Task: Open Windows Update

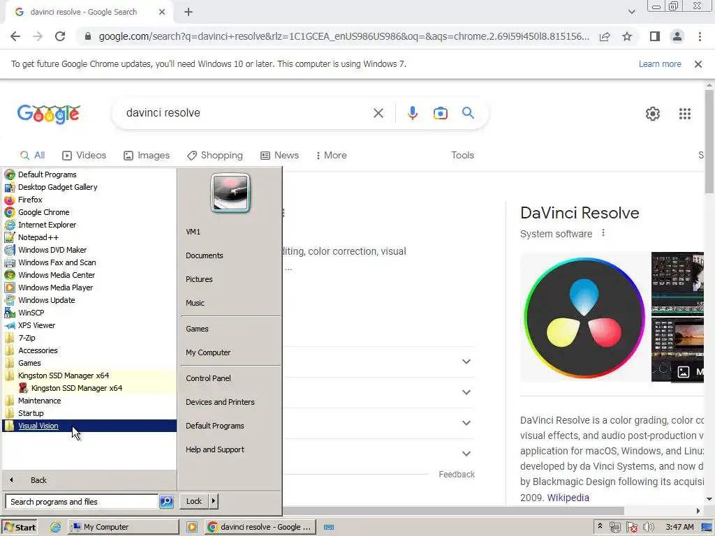Action: 47,300
